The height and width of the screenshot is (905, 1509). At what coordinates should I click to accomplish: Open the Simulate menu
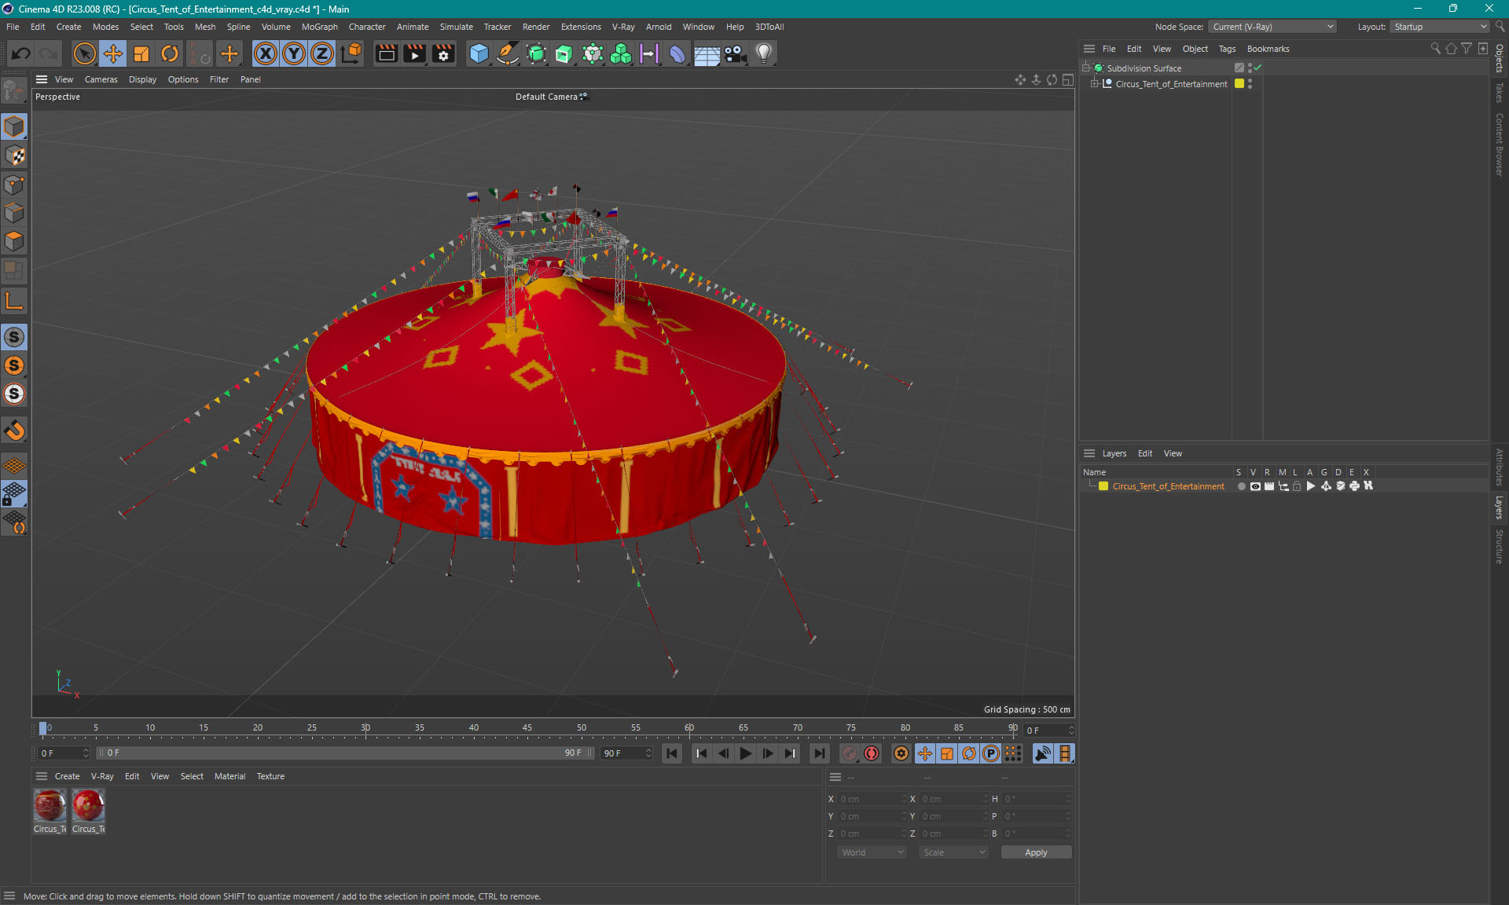click(x=456, y=27)
